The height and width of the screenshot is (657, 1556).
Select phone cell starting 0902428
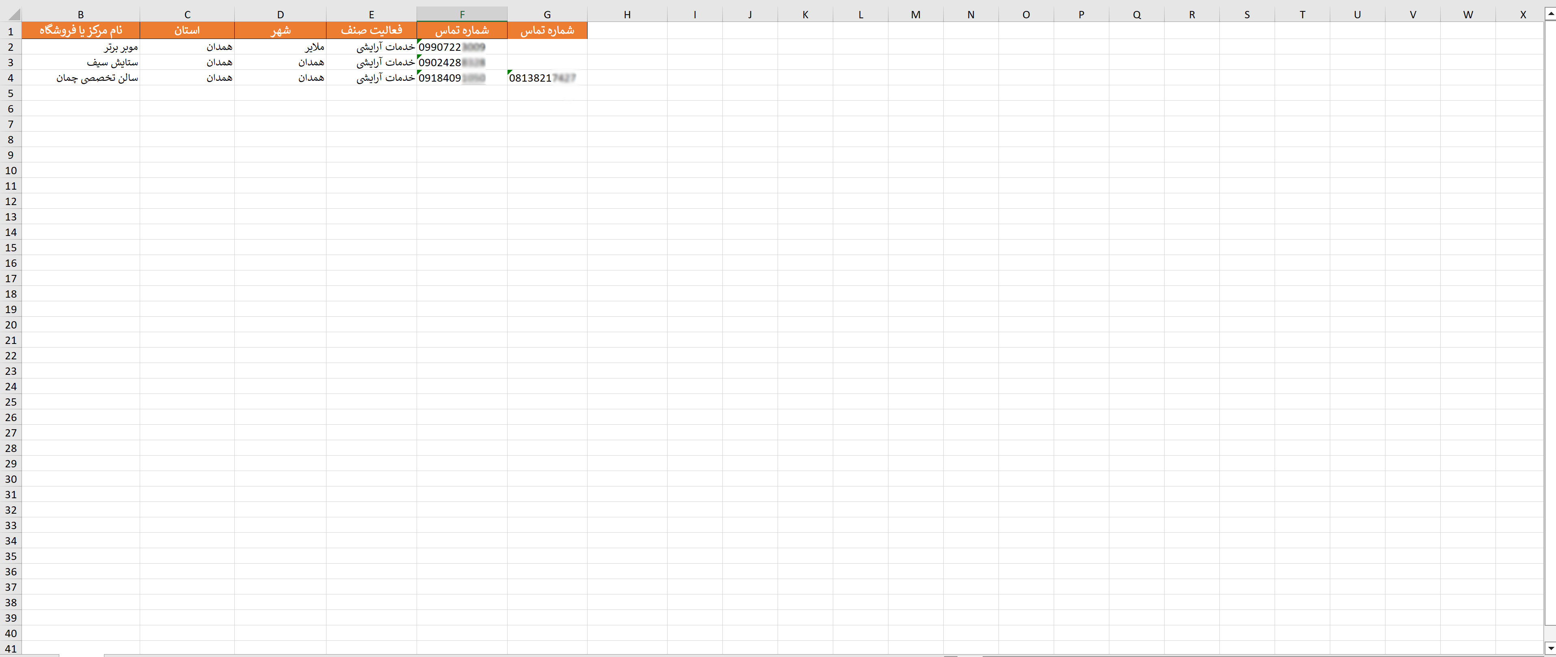coord(462,62)
